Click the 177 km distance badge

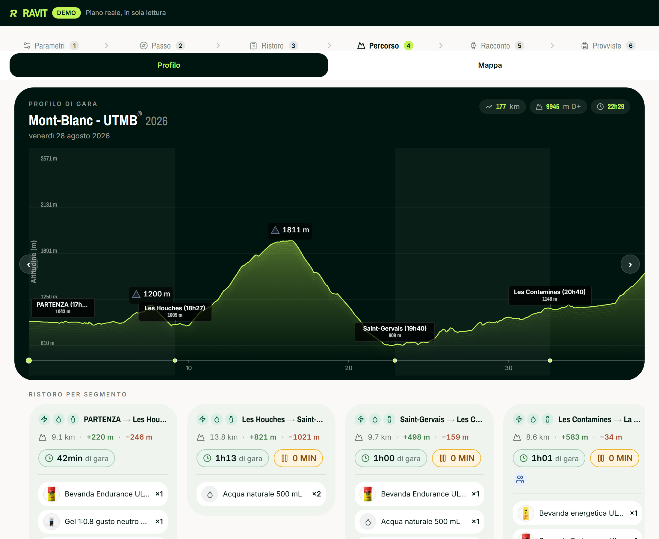click(502, 107)
